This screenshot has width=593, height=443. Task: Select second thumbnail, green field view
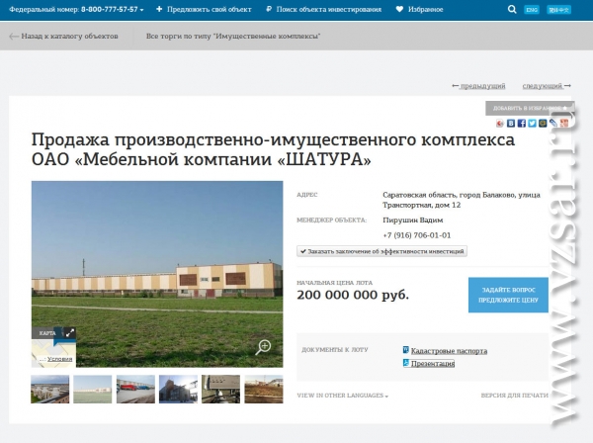pyautogui.click(x=93, y=389)
